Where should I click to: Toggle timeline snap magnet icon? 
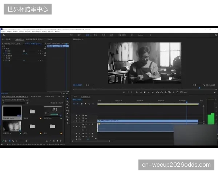tap(78, 104)
